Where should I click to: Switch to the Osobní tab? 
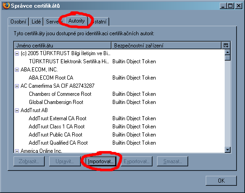pyautogui.click(x=18, y=21)
